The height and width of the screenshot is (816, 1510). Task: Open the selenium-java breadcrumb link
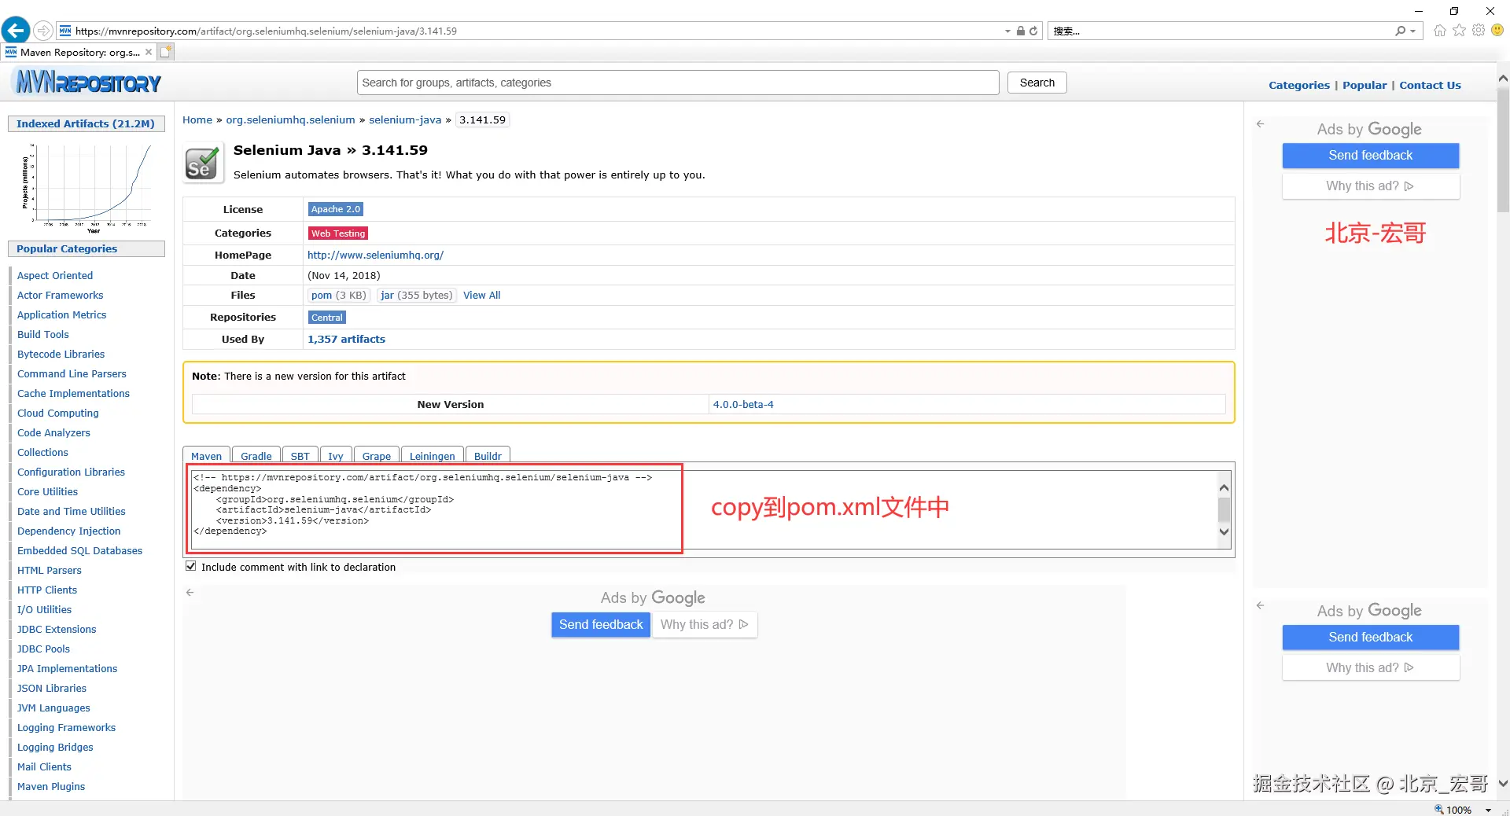405,120
